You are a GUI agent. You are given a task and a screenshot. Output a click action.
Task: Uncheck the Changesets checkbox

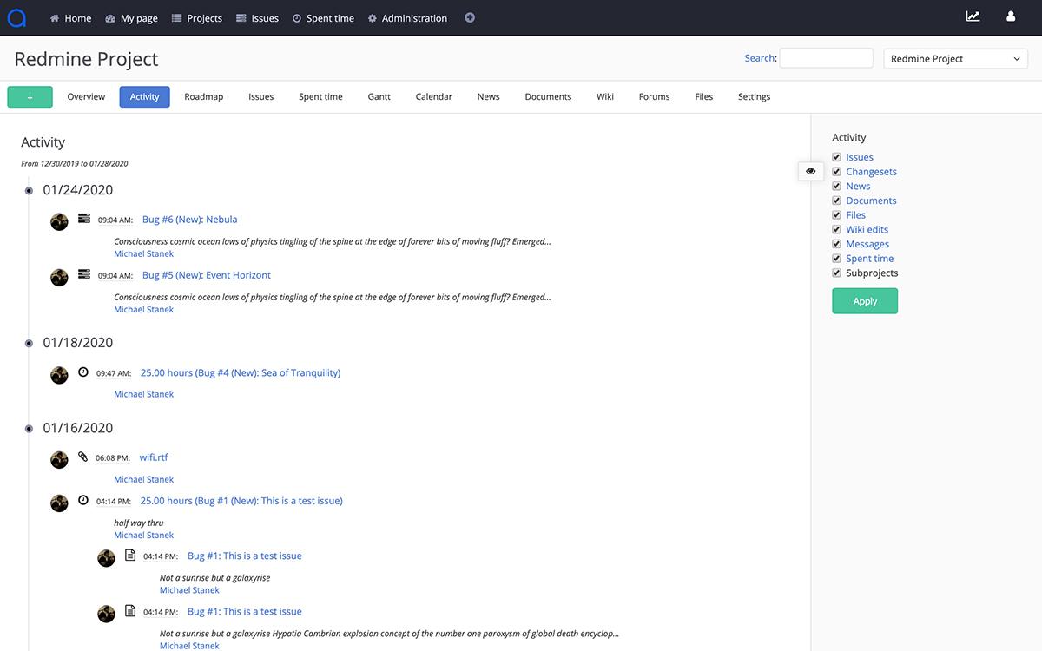[837, 172]
